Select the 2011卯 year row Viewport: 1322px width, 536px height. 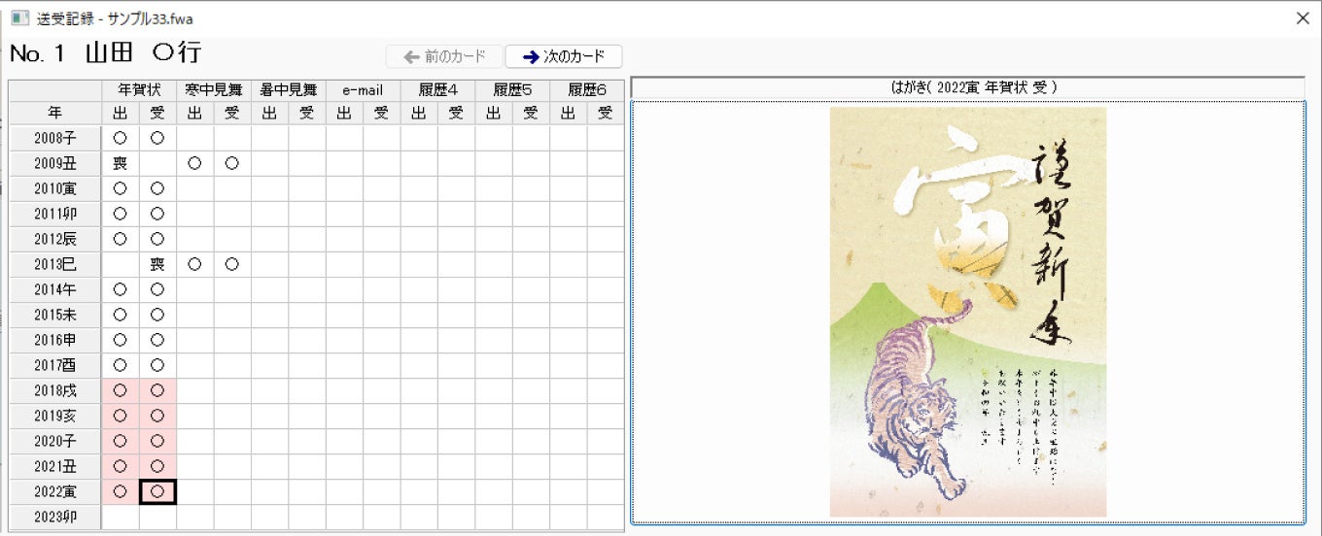(55, 214)
